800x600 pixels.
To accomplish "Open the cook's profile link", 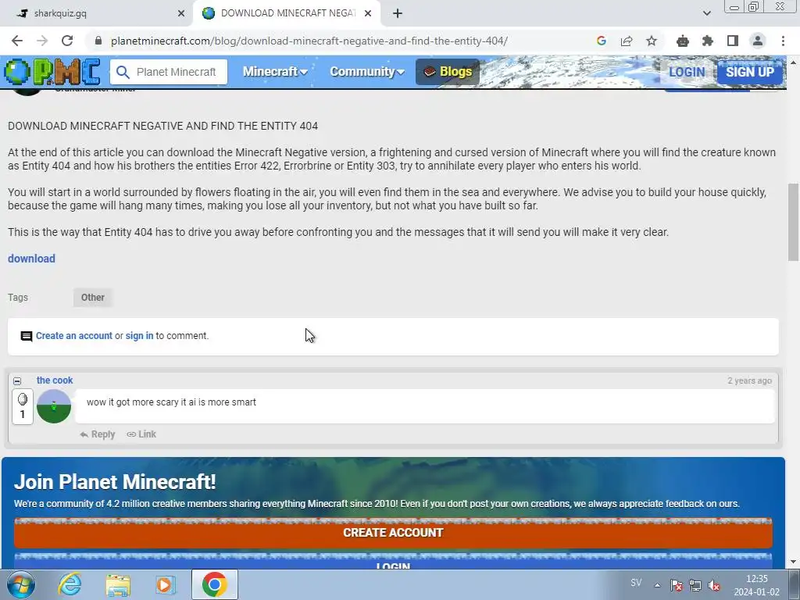I will (55, 380).
